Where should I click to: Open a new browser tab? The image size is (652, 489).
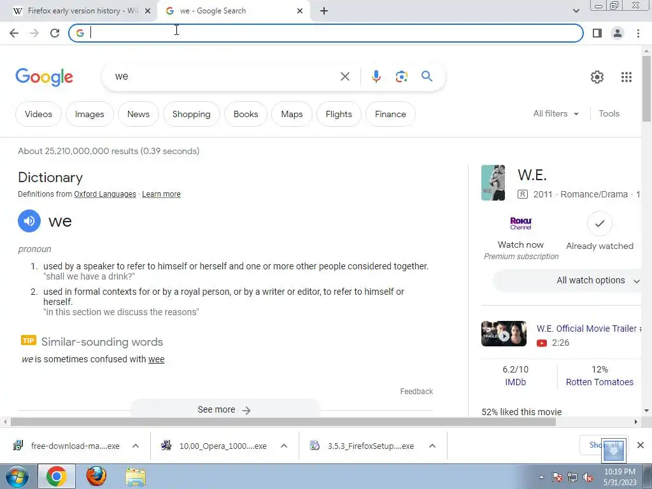[324, 11]
